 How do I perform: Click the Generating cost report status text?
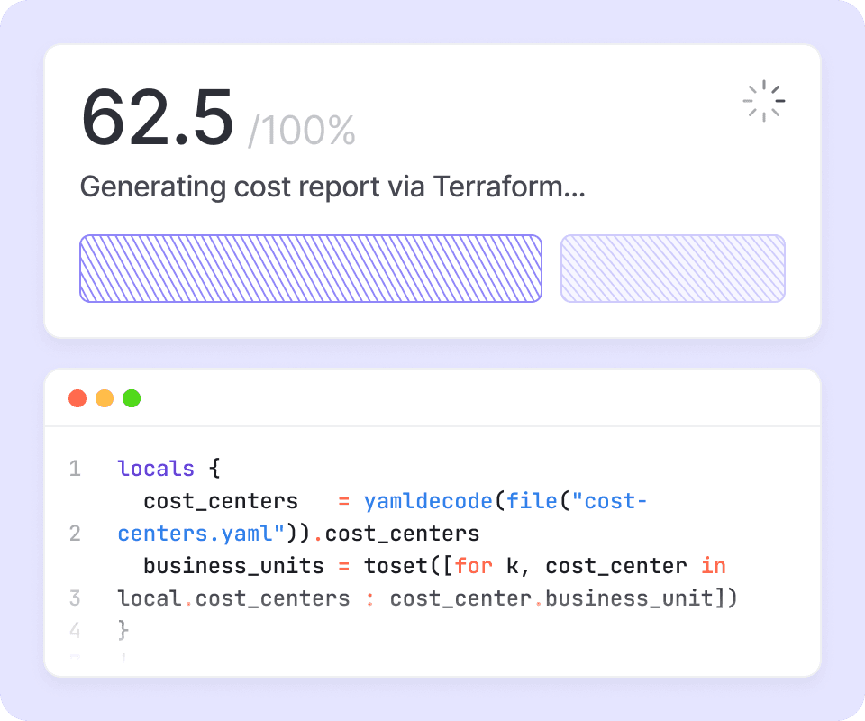coord(332,187)
